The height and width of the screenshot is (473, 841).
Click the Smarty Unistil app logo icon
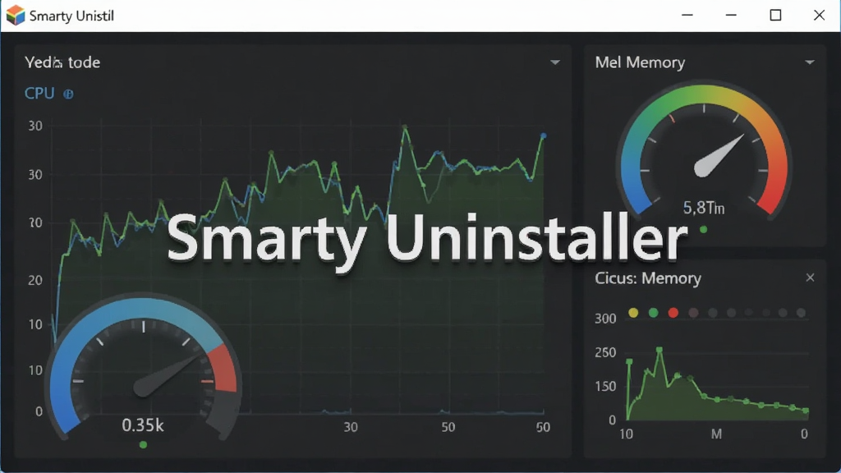[x=16, y=15]
